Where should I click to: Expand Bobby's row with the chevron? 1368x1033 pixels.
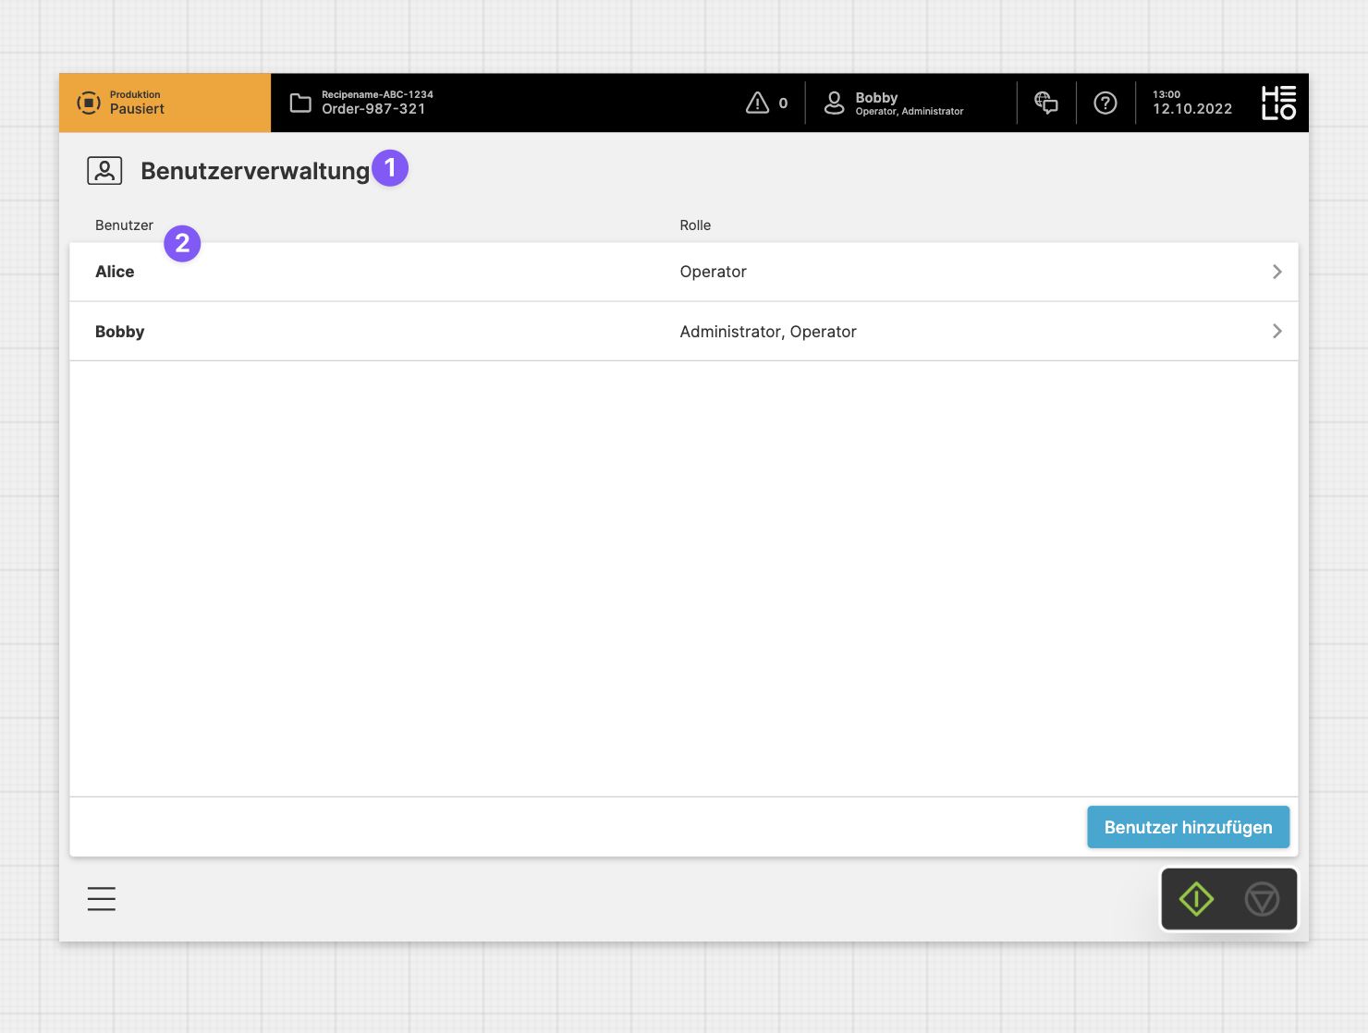(x=1276, y=331)
